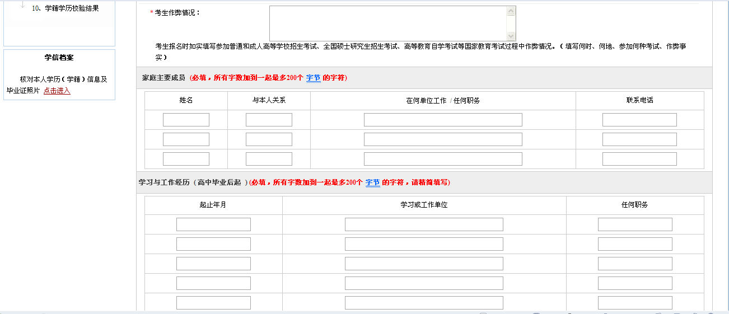
Task: Click the scroll-up arrow in 考生作弊情况 textarea
Action: [511, 11]
